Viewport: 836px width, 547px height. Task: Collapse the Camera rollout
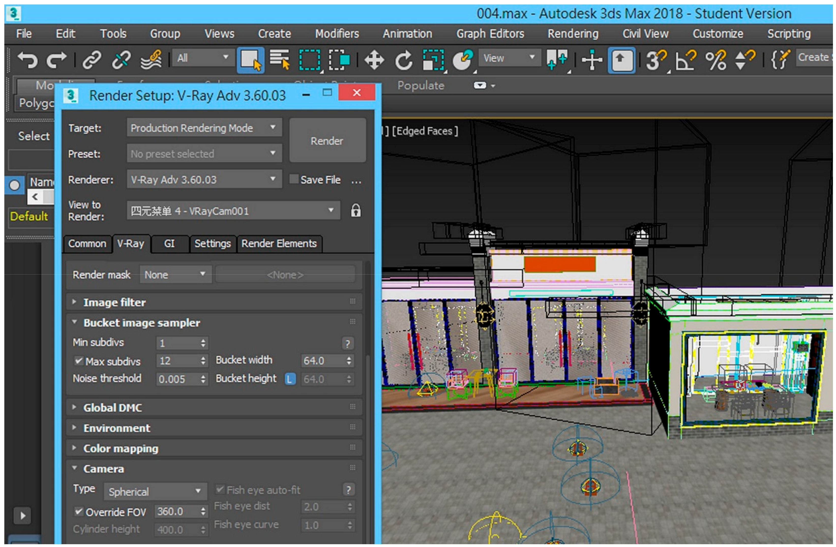point(214,468)
